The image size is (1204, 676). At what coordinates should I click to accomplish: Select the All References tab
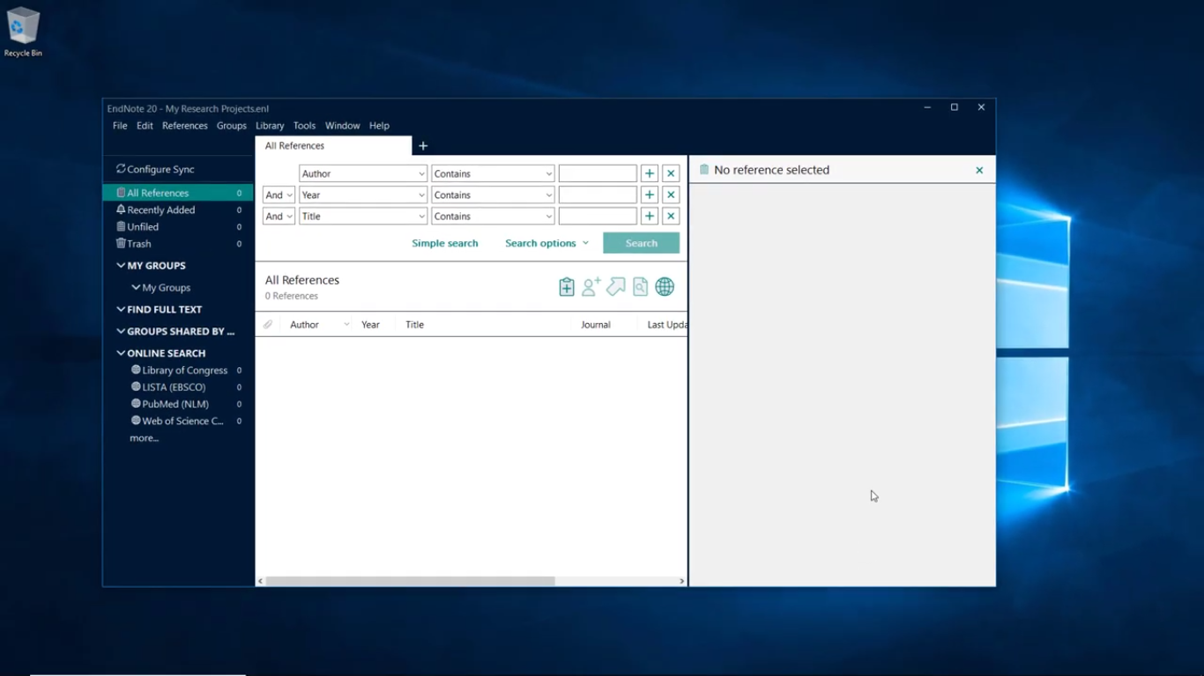click(333, 146)
